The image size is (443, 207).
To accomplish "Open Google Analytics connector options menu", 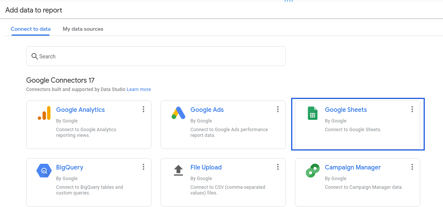I will tap(143, 109).
